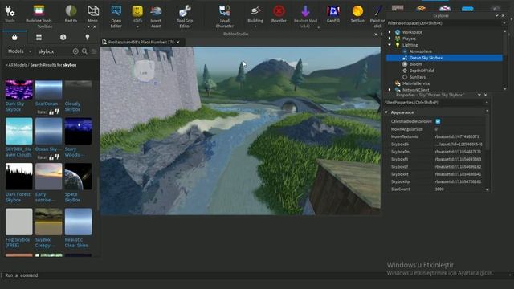
Task: Click the Tools plug-and-gear plugin icon
Action: 10,12
